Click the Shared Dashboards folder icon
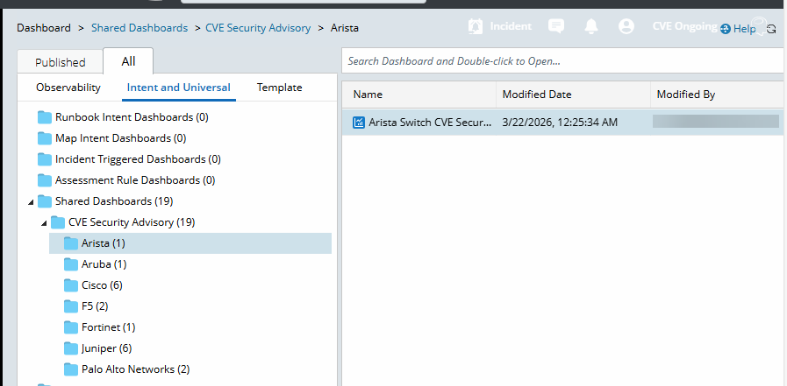The height and width of the screenshot is (386, 787). click(45, 201)
